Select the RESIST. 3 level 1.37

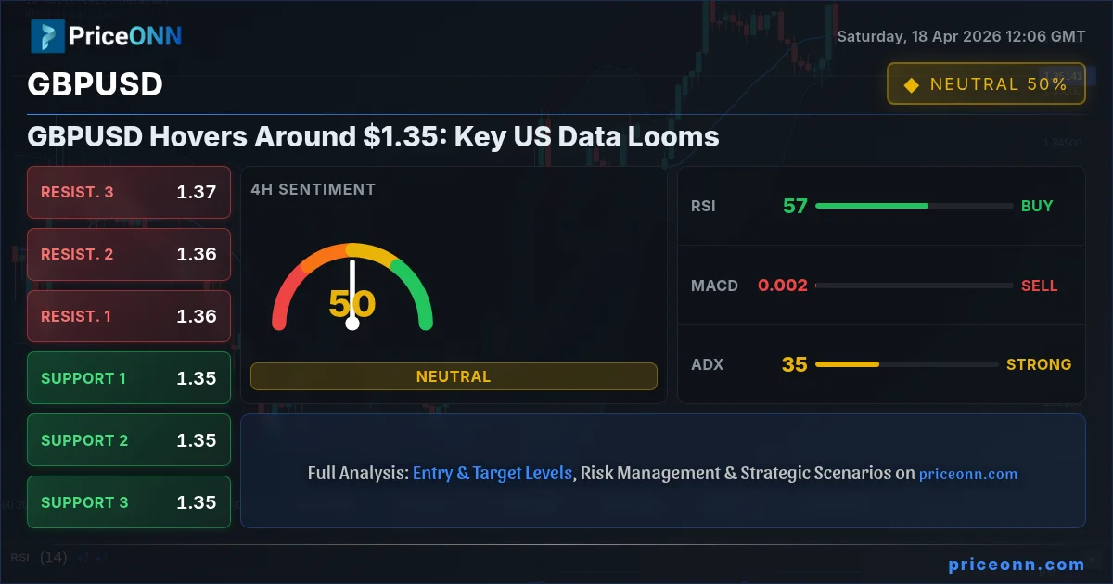(x=129, y=193)
